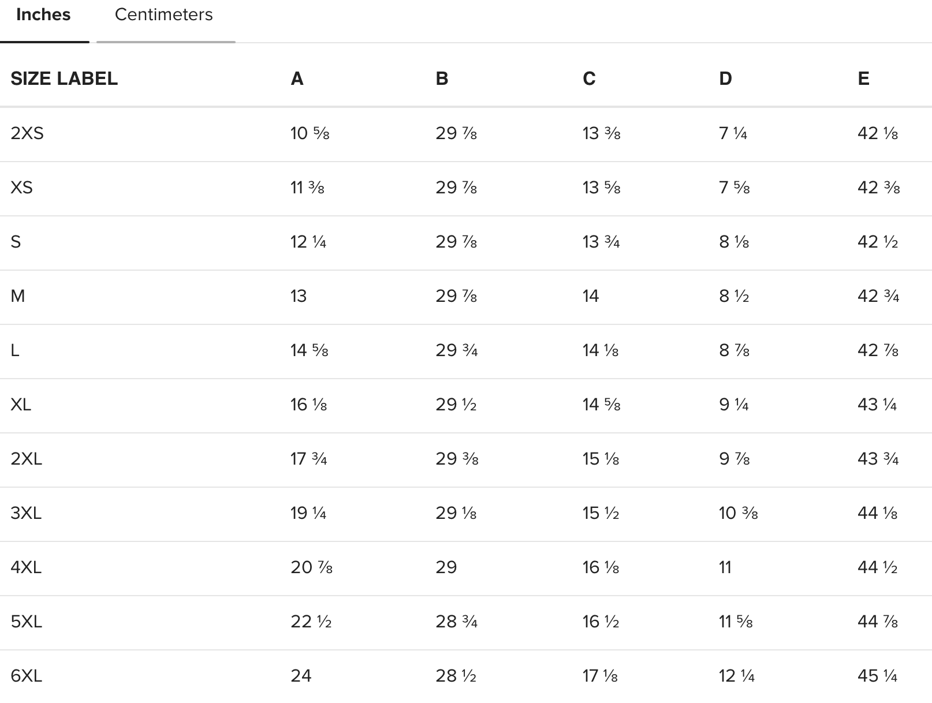Click column header D
Screen dimensions: 932x703
click(x=725, y=78)
